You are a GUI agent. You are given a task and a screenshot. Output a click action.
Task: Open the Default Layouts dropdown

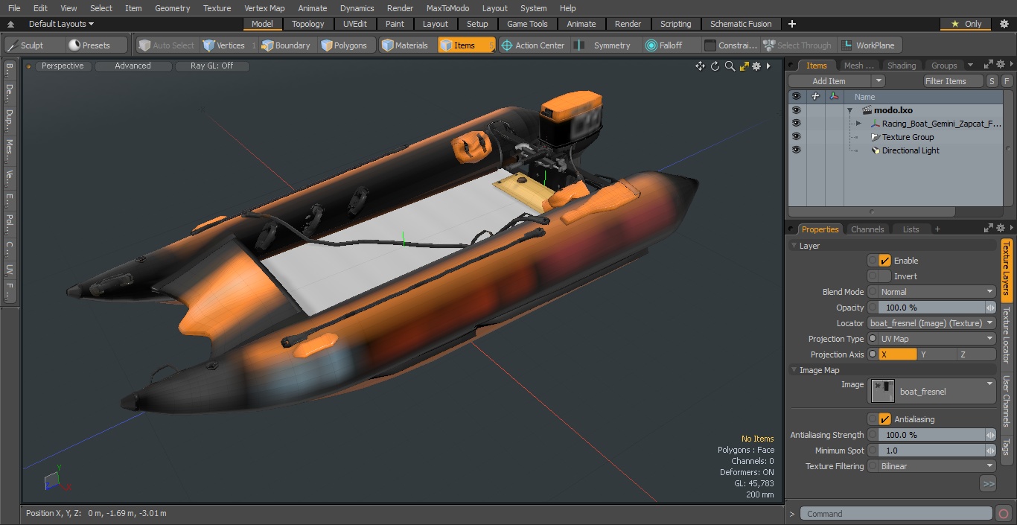61,24
